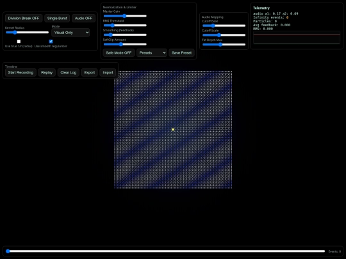
Task: Adjust the Cutoff Base slider
Action: (x=224, y=26)
